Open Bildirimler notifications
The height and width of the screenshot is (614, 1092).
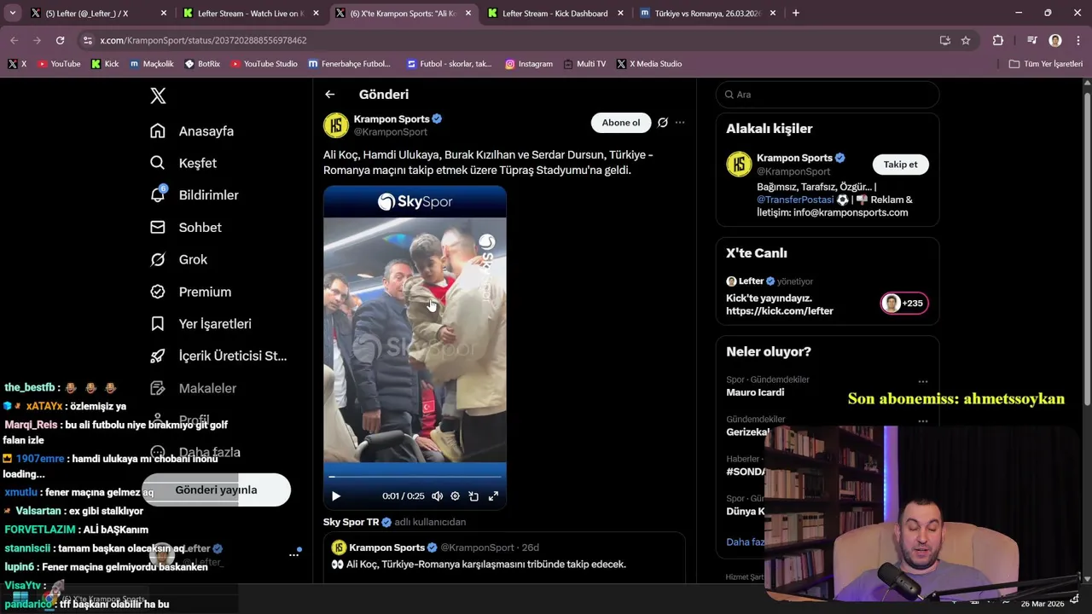[x=195, y=195]
